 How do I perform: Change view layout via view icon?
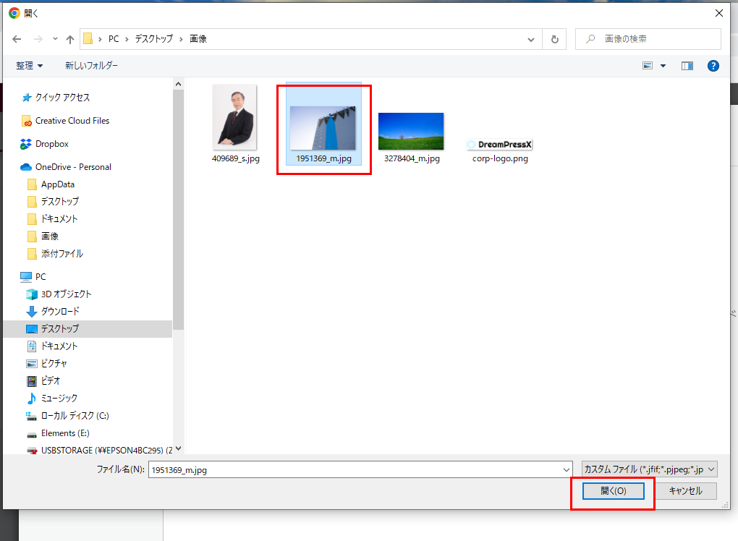point(648,66)
